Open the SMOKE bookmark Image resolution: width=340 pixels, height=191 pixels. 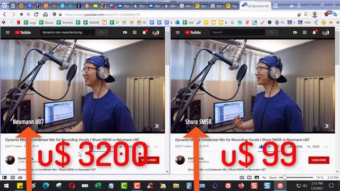(x=91, y=22)
